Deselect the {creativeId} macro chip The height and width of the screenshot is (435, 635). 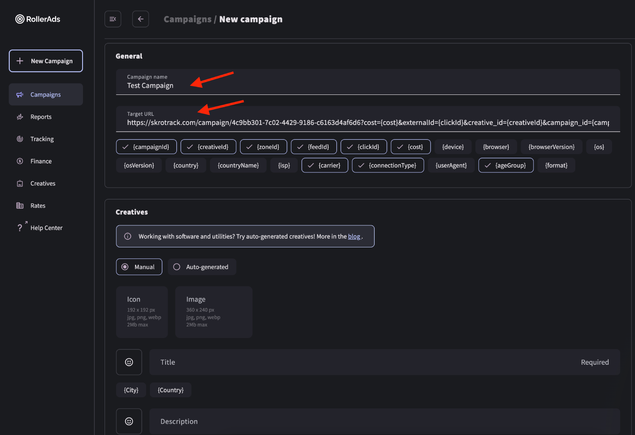(x=208, y=147)
